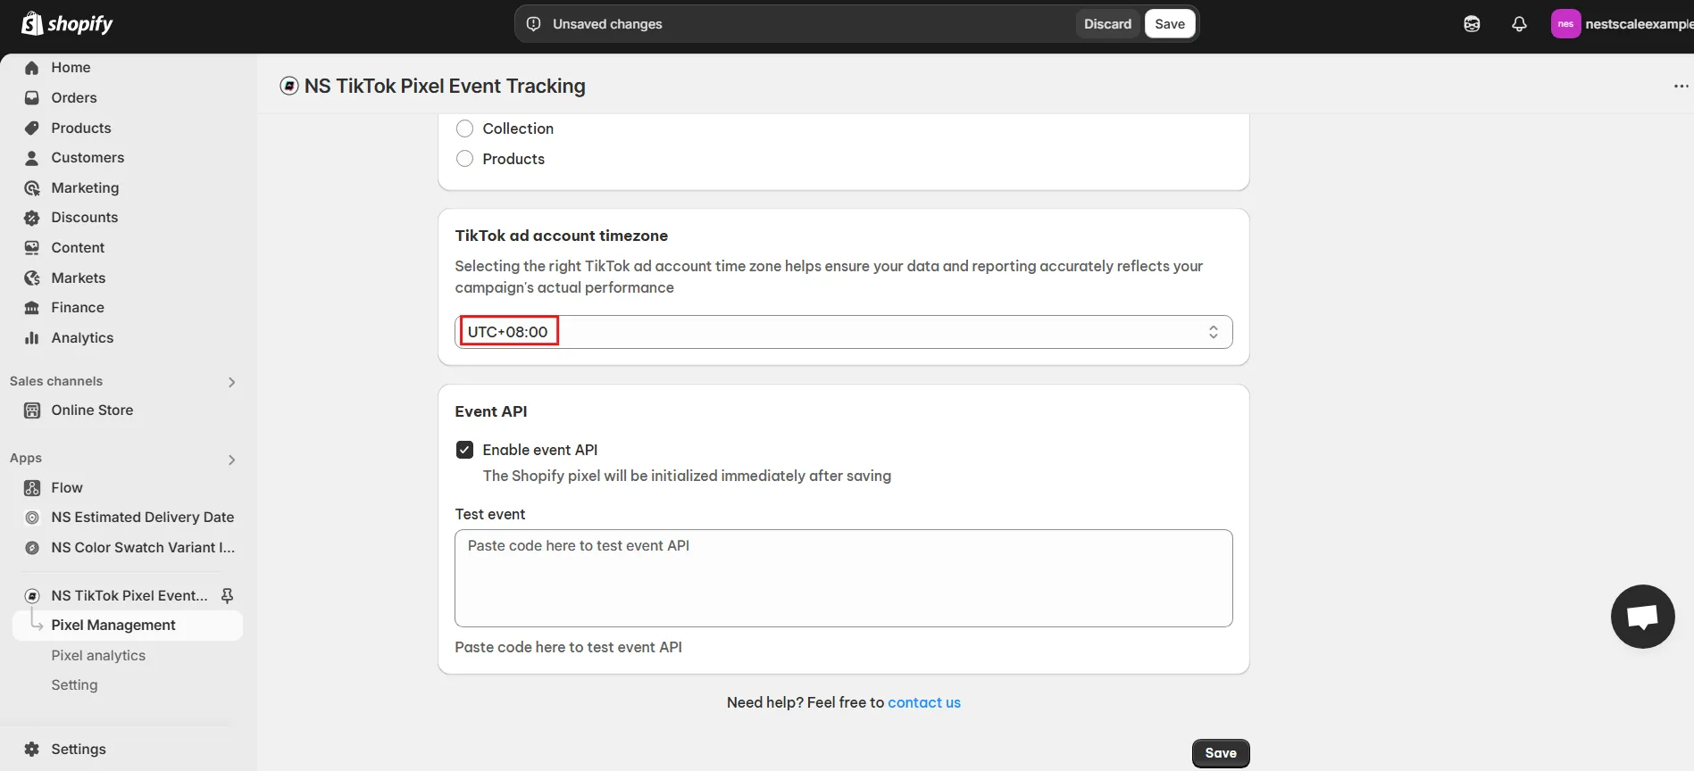Open the Setting submenu item
The image size is (1694, 771).
pos(74,685)
